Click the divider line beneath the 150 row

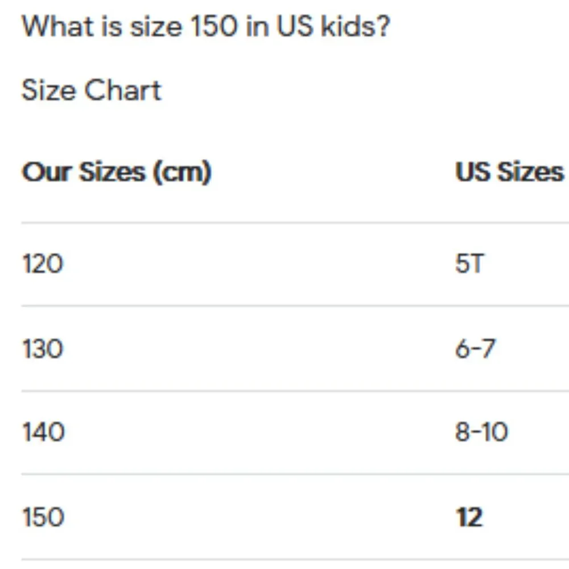(x=295, y=559)
